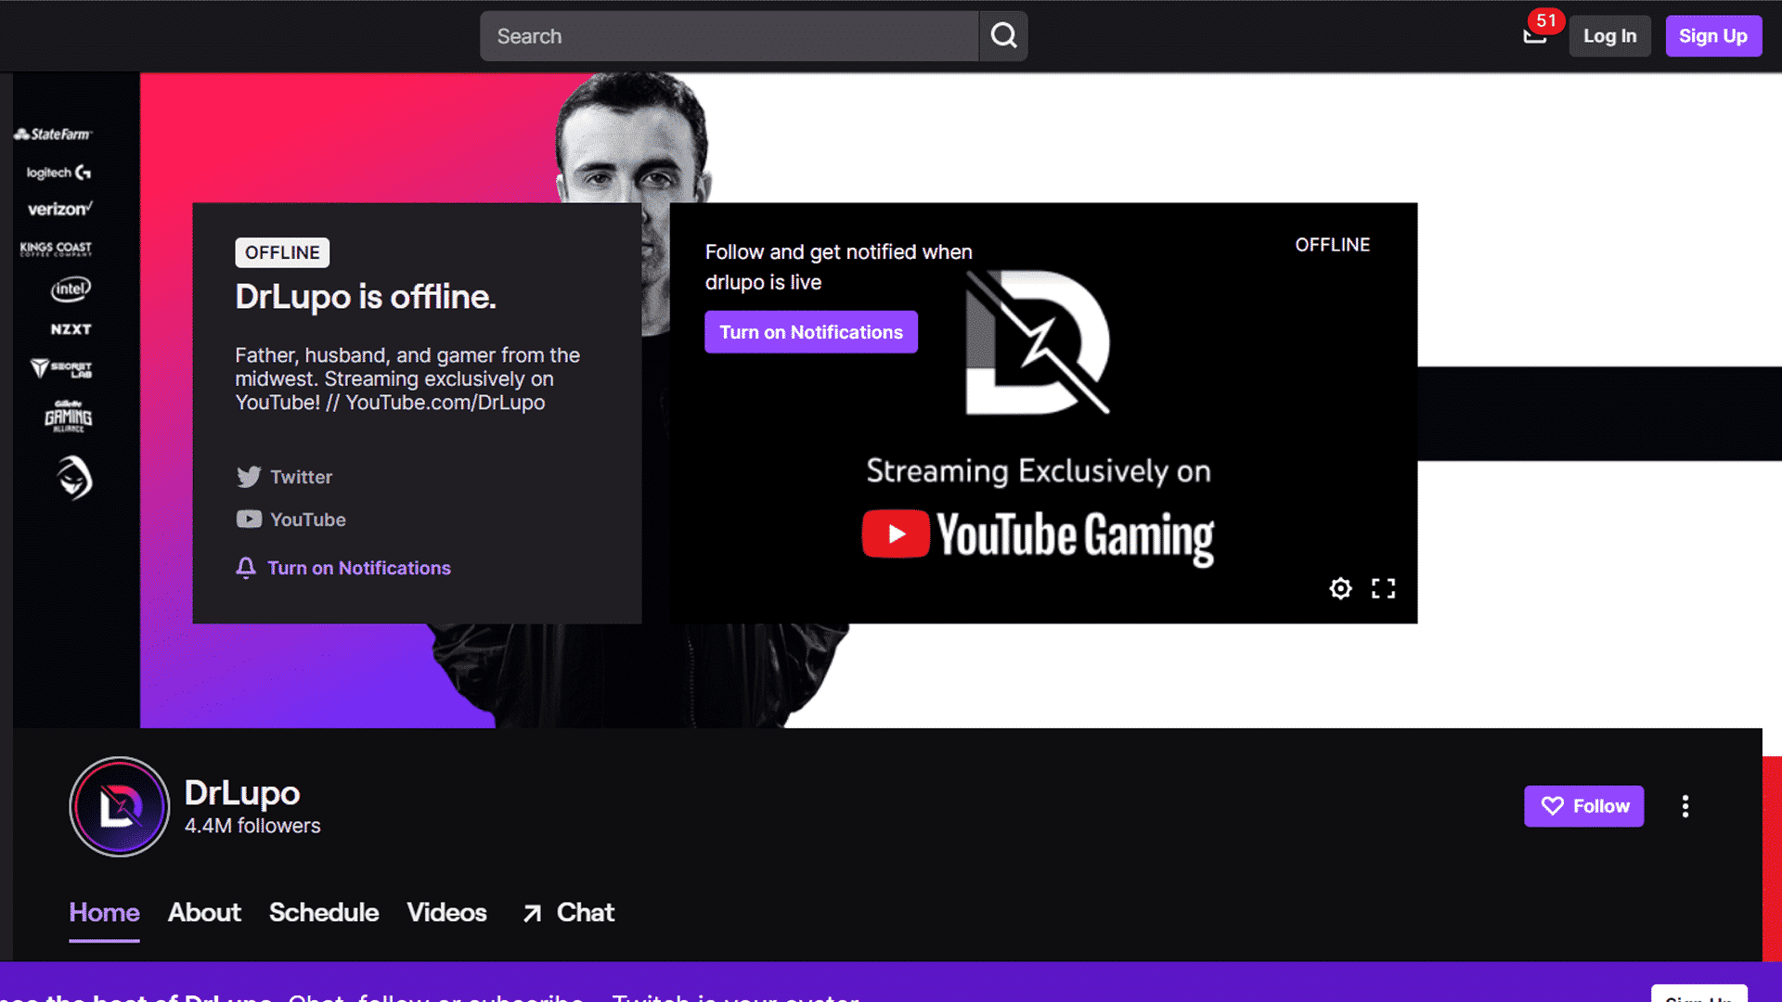
Task: Click the Intel sponsor logo
Action: (x=71, y=289)
